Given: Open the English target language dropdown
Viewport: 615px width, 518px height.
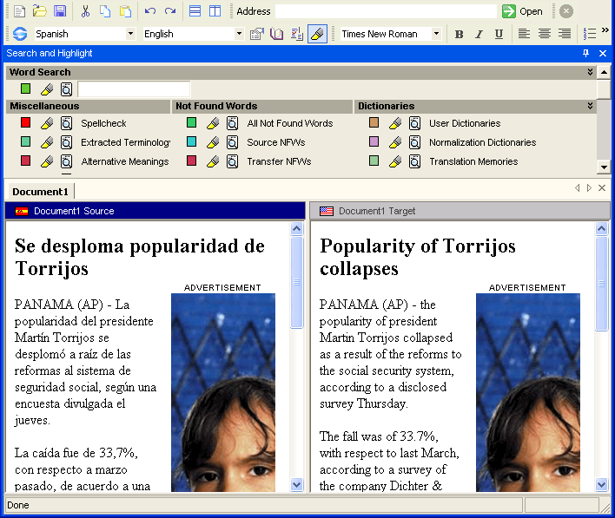Looking at the screenshot, I should [x=239, y=34].
